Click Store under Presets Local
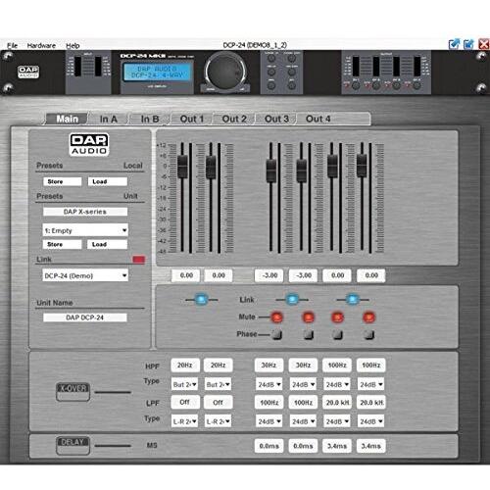 pyautogui.click(x=62, y=181)
